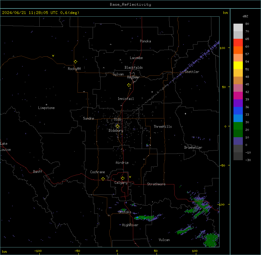This screenshot has height=255, width=261.
Task: Click the Didsbury label
Action: (116, 131)
